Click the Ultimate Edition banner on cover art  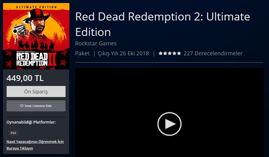(x=36, y=7)
